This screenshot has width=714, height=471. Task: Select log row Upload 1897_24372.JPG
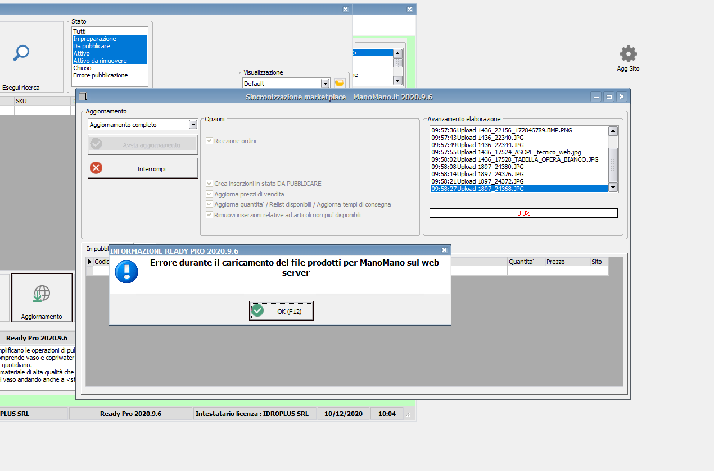519,181
